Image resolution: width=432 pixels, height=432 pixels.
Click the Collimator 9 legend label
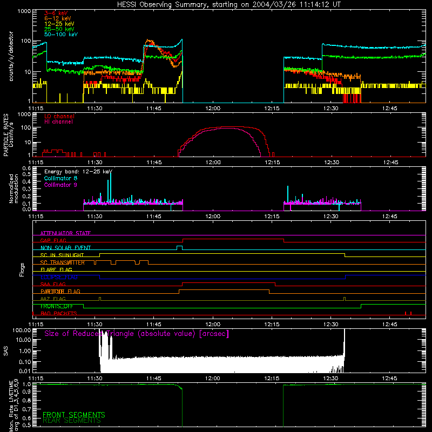click(x=60, y=185)
